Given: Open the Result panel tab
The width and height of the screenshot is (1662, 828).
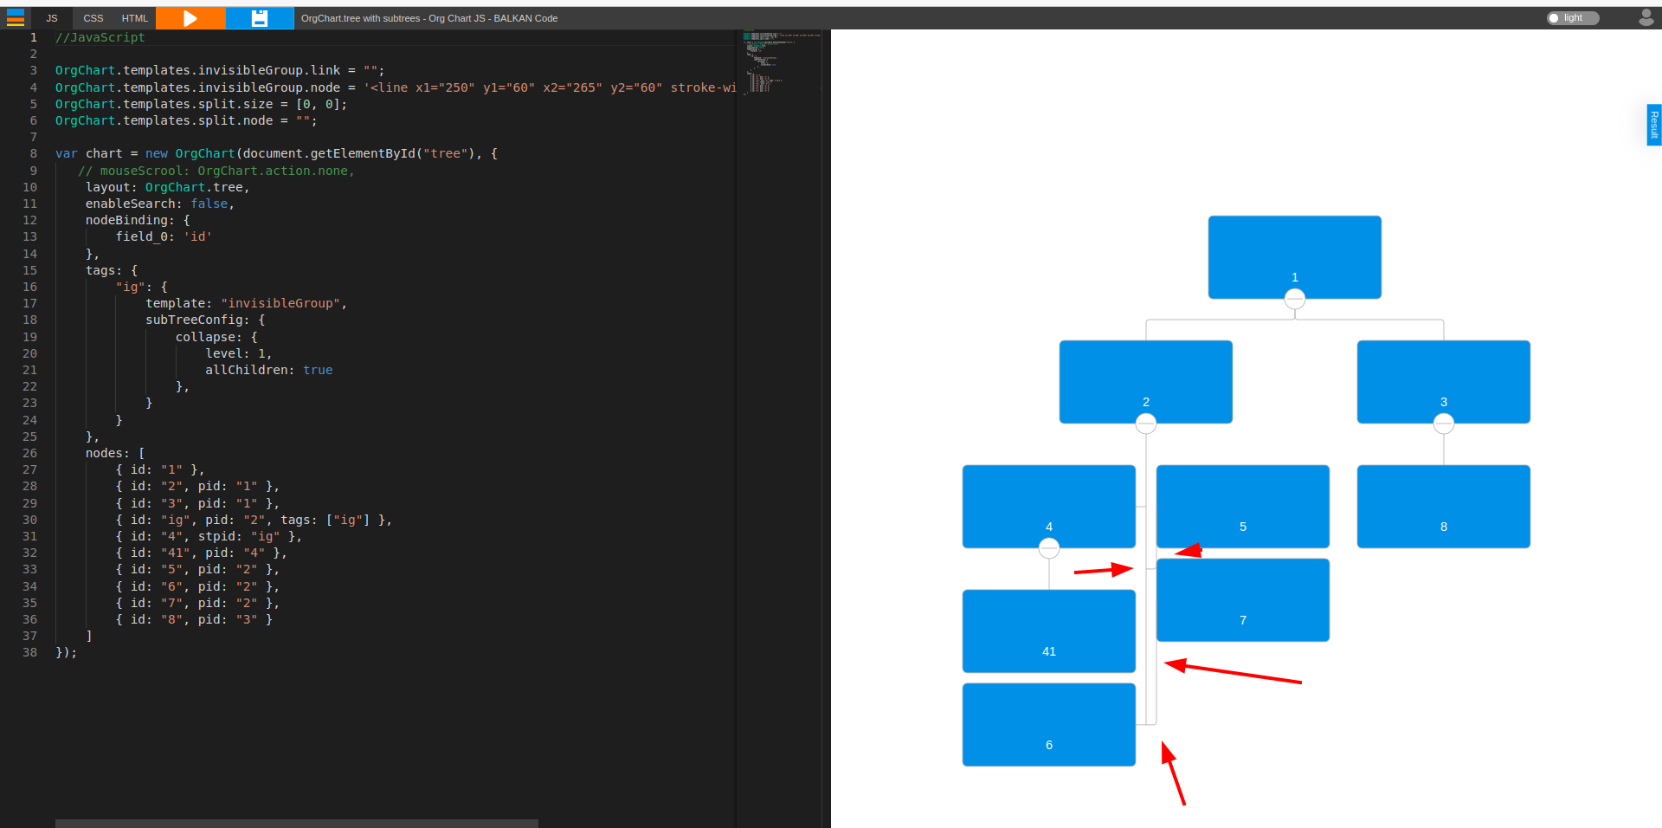Looking at the screenshot, I should tap(1654, 125).
